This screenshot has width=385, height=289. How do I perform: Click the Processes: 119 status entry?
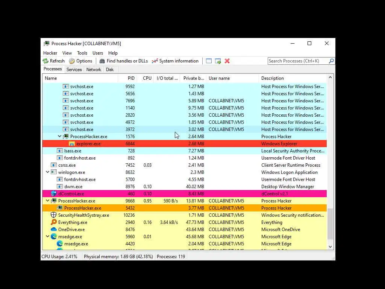pyautogui.click(x=171, y=257)
